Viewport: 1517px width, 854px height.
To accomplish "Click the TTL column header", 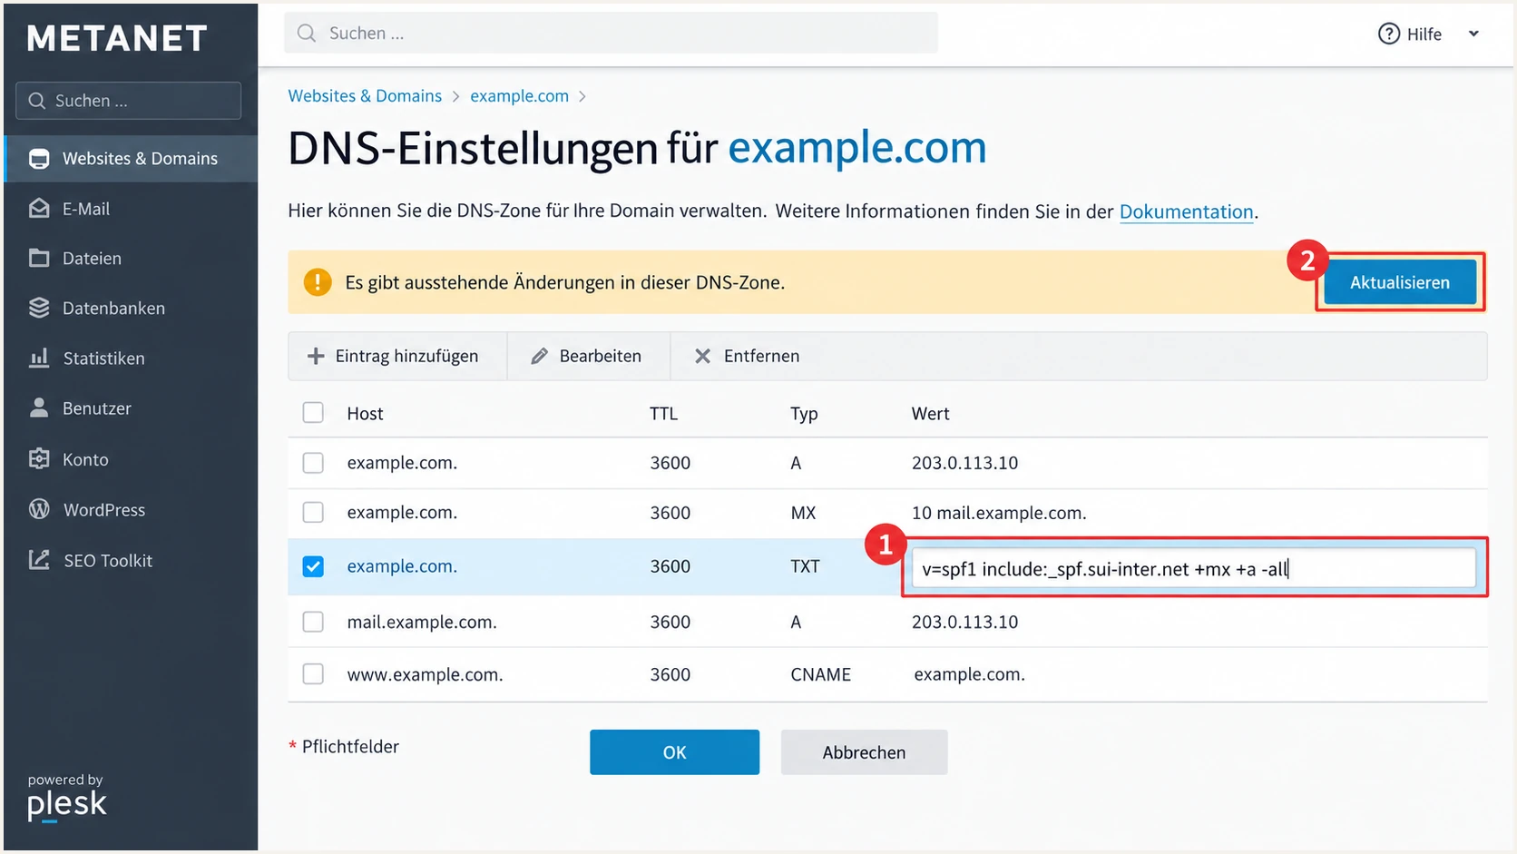I will (x=663, y=414).
